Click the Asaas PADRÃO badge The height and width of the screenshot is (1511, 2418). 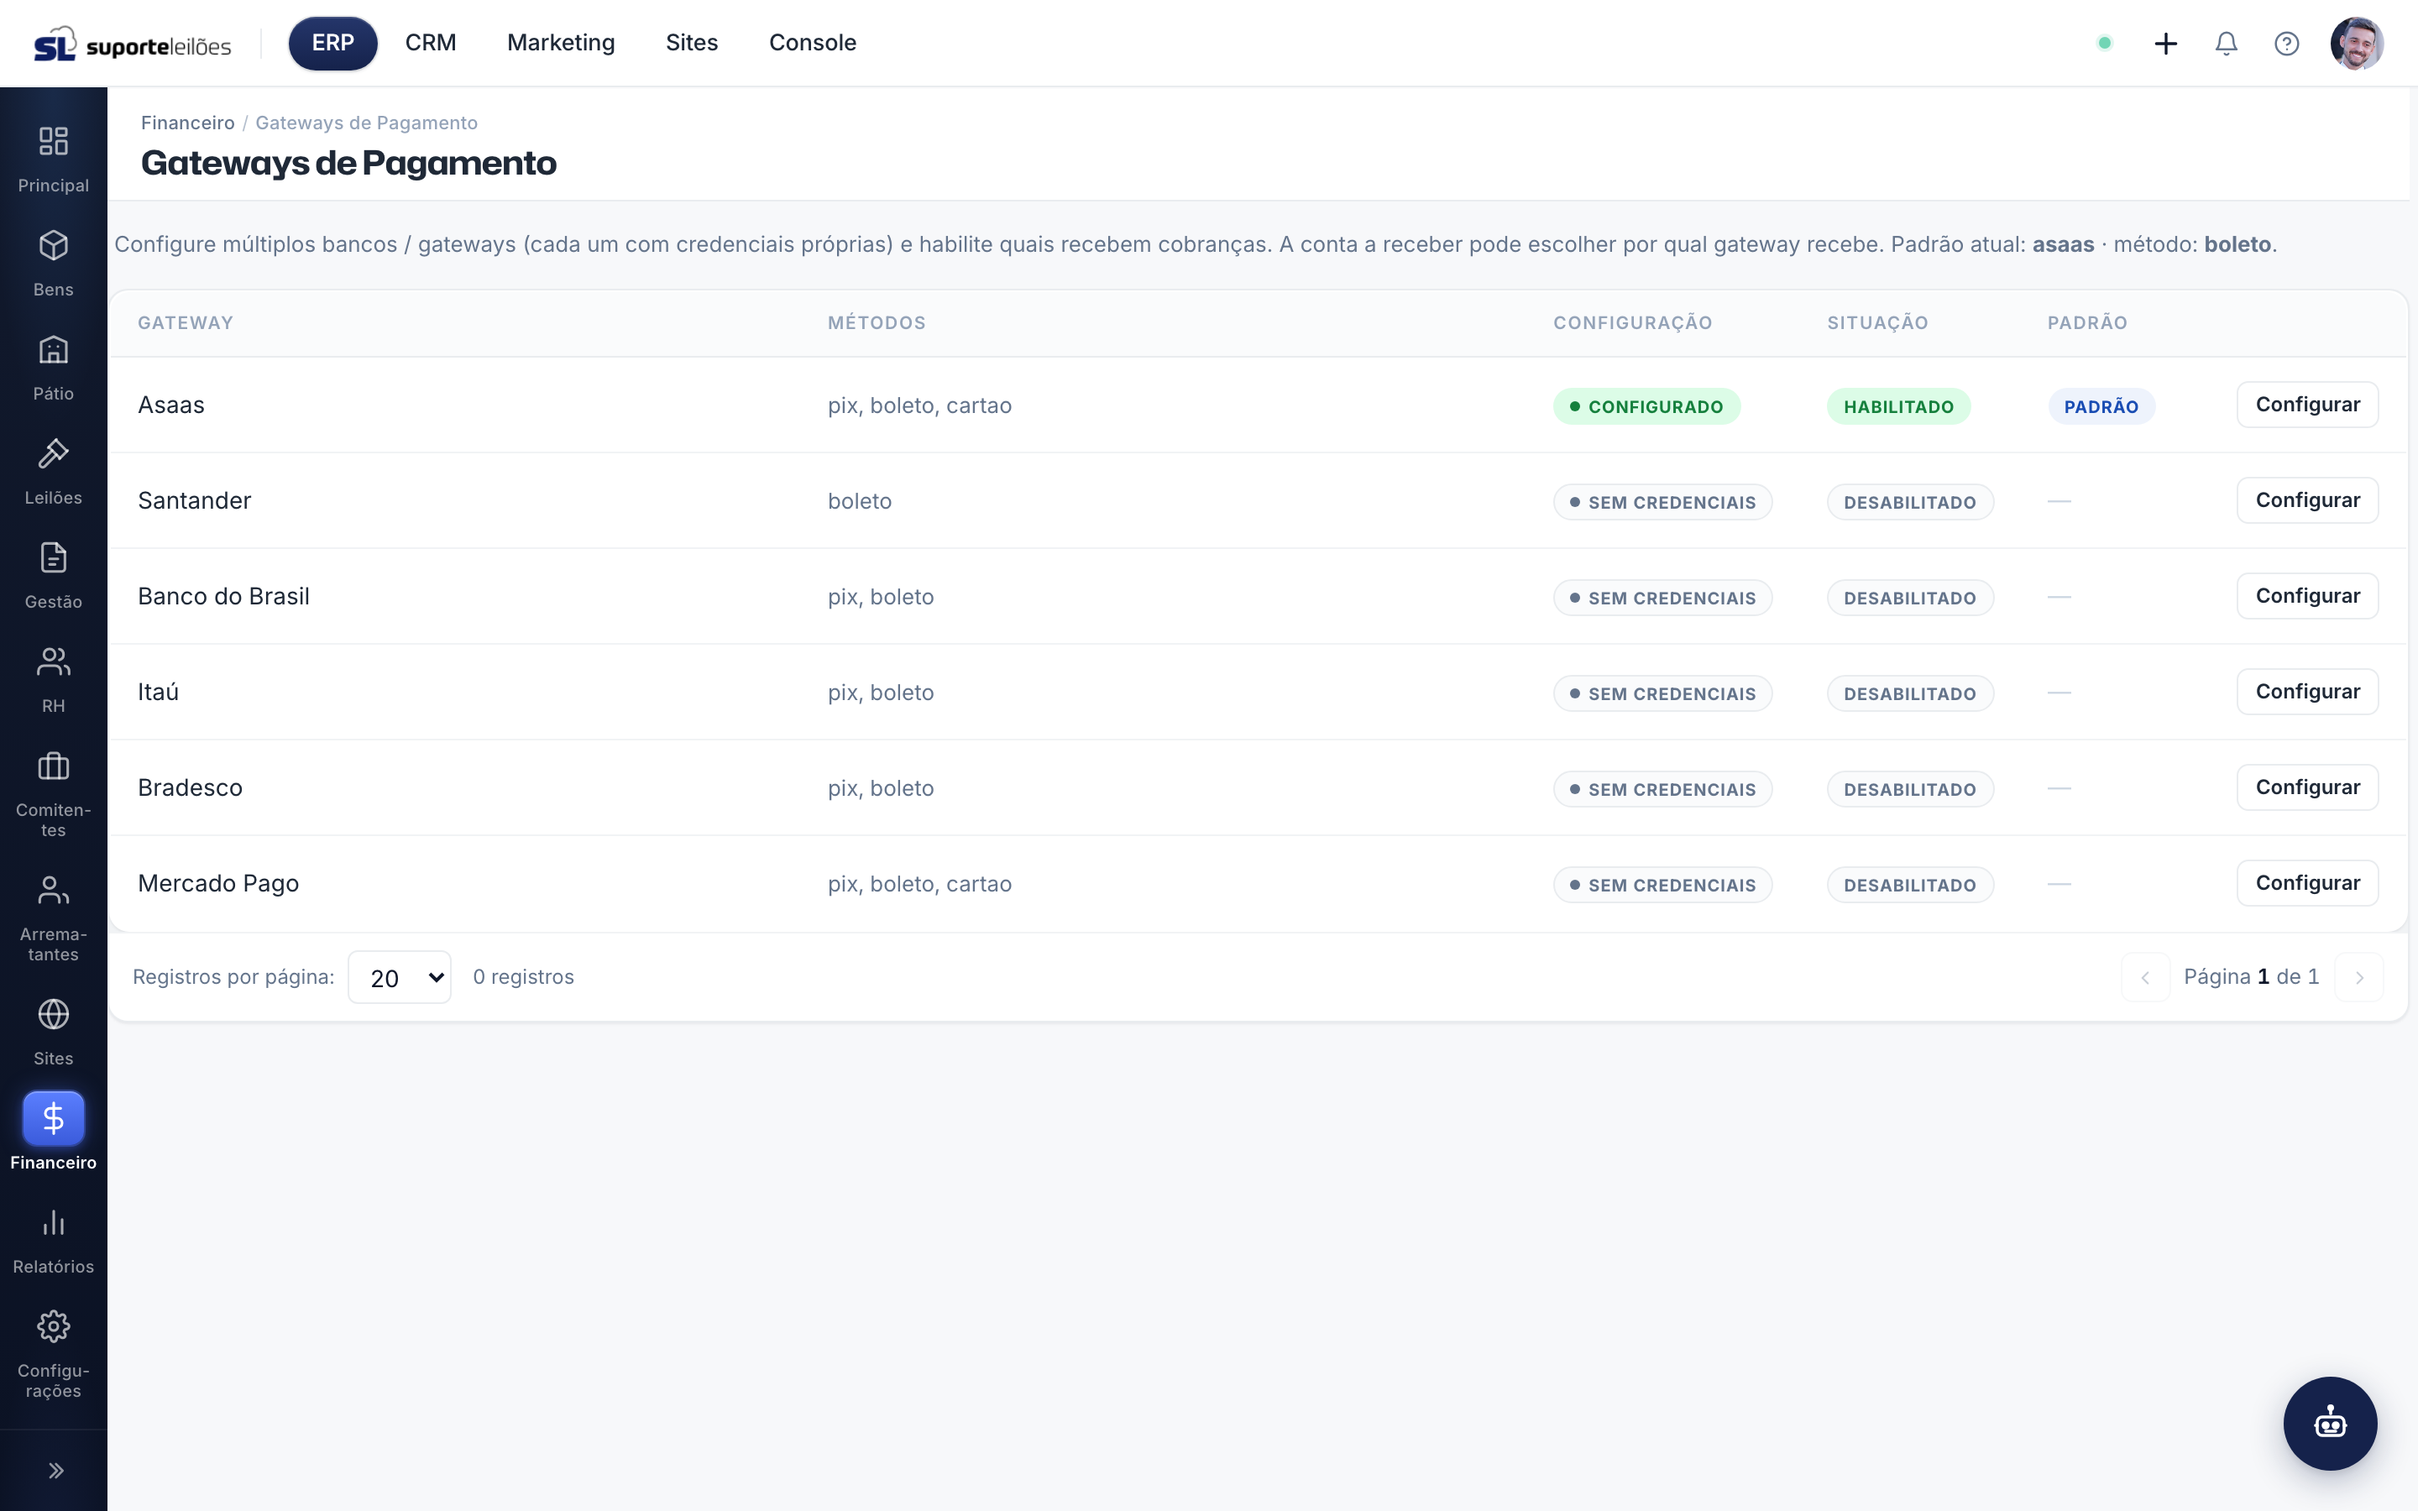(2101, 407)
